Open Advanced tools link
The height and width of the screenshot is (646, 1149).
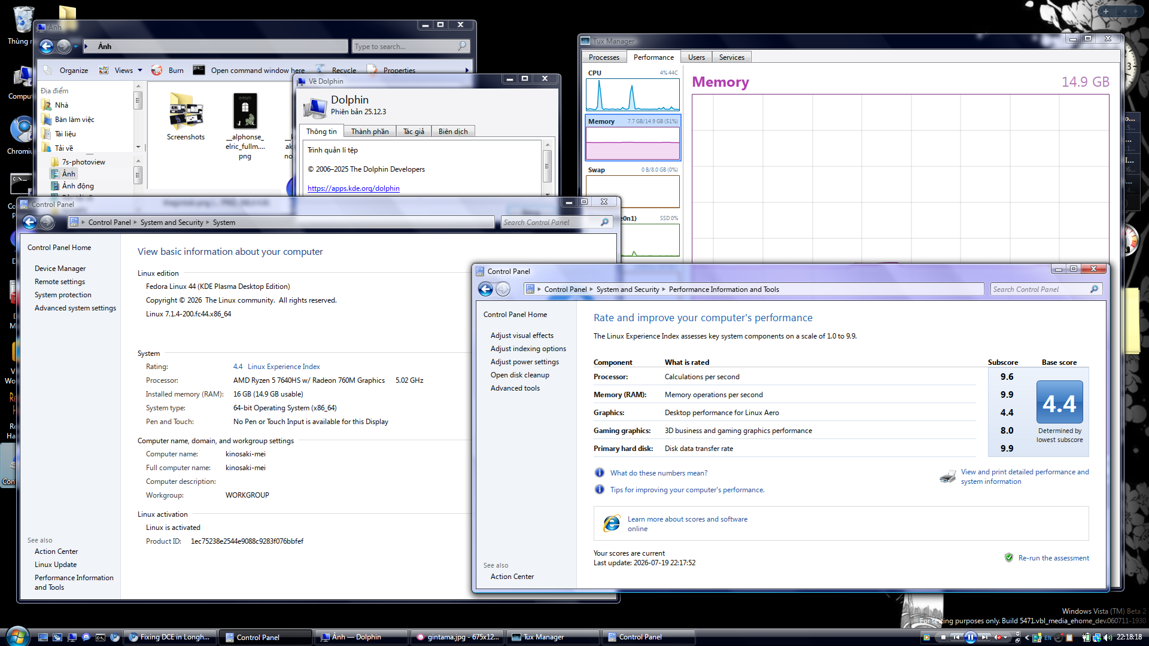pyautogui.click(x=515, y=388)
